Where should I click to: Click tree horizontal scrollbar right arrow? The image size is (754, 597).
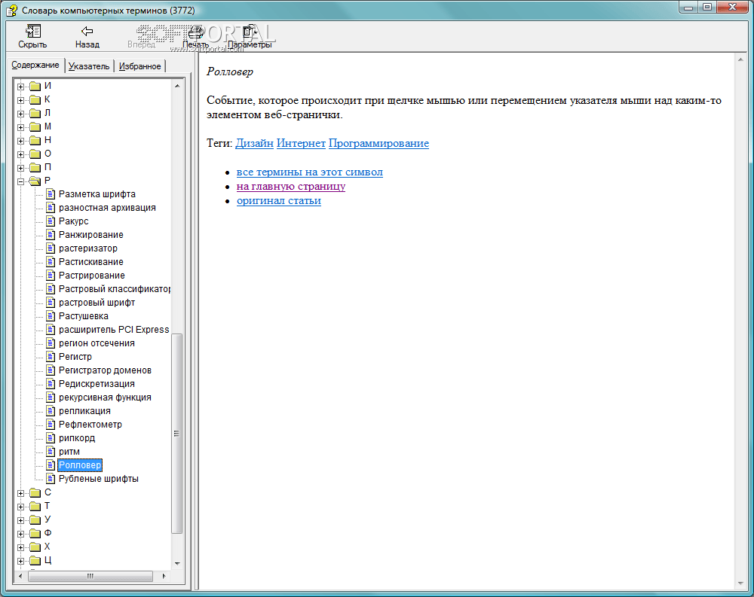(x=164, y=576)
